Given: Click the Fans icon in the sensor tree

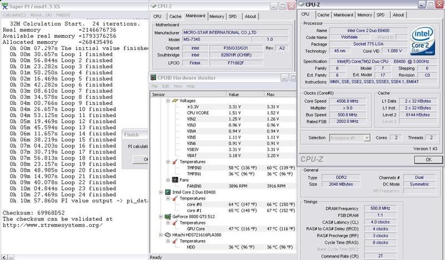Looking at the screenshot, I should 175,180.
